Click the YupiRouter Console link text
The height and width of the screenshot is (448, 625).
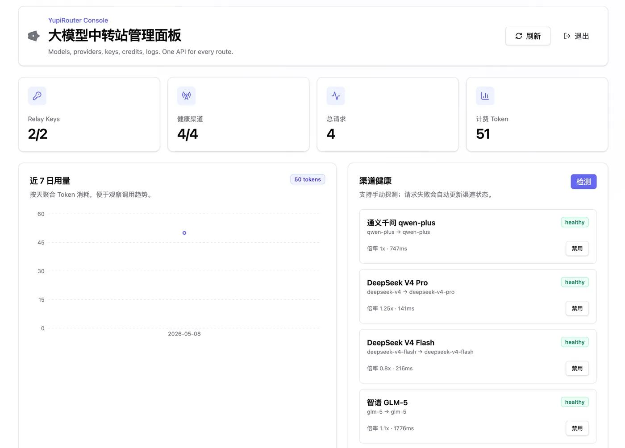(x=78, y=20)
